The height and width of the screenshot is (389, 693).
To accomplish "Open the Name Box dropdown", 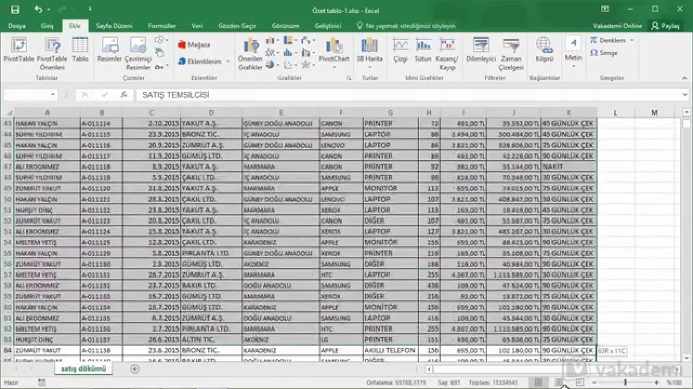I will click(53, 95).
